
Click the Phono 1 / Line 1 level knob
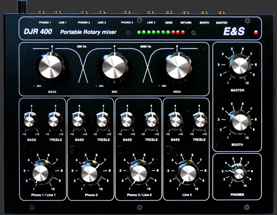click(41, 172)
